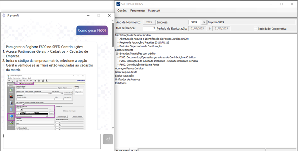Click the Mês referência input field
This screenshot has height=151, width=298.
click(149, 29)
